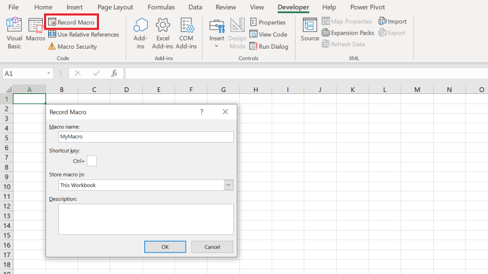488x274 pixels.
Task: Switch to the Power Pivot tab
Action: tap(367, 7)
